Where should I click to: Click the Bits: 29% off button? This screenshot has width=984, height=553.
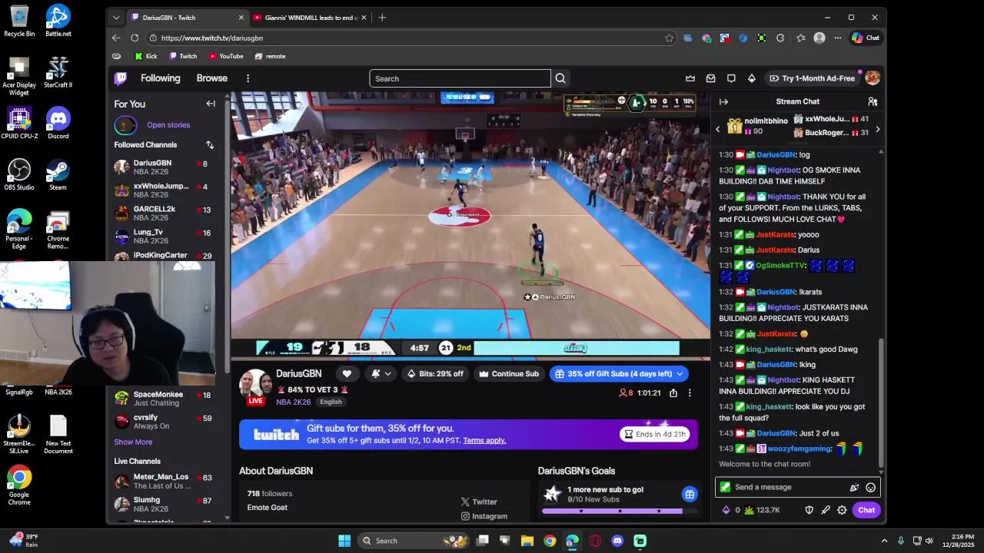tap(435, 373)
